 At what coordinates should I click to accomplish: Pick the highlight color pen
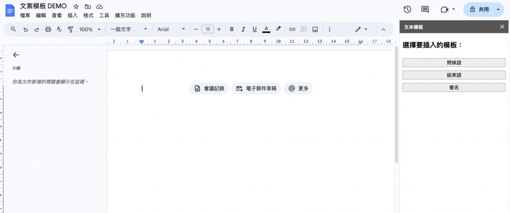(x=278, y=29)
